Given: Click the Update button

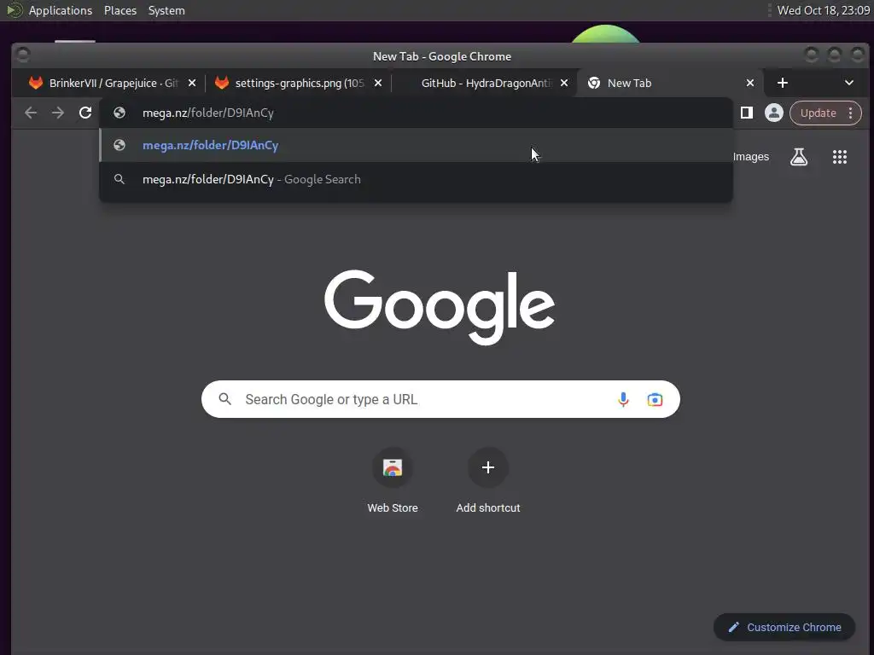Looking at the screenshot, I should 819,113.
